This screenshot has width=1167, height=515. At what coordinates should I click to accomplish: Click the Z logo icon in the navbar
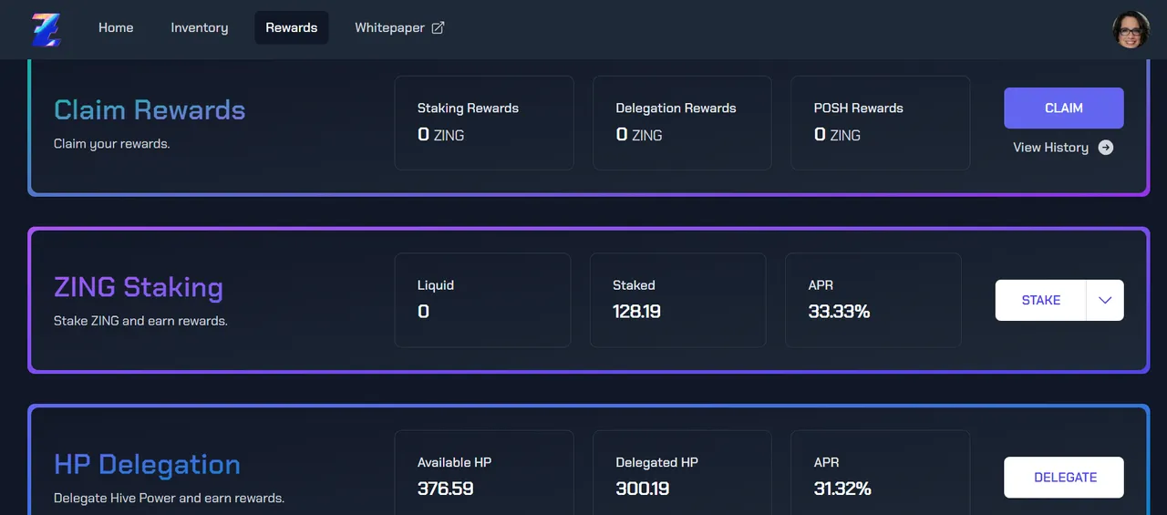46,29
